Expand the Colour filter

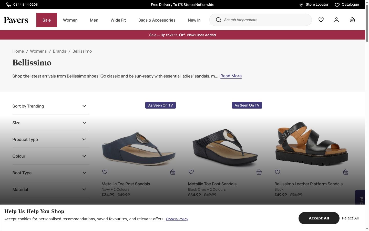click(51, 156)
